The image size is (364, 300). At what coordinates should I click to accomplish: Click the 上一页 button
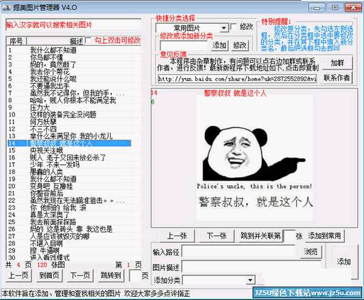pos(19,276)
